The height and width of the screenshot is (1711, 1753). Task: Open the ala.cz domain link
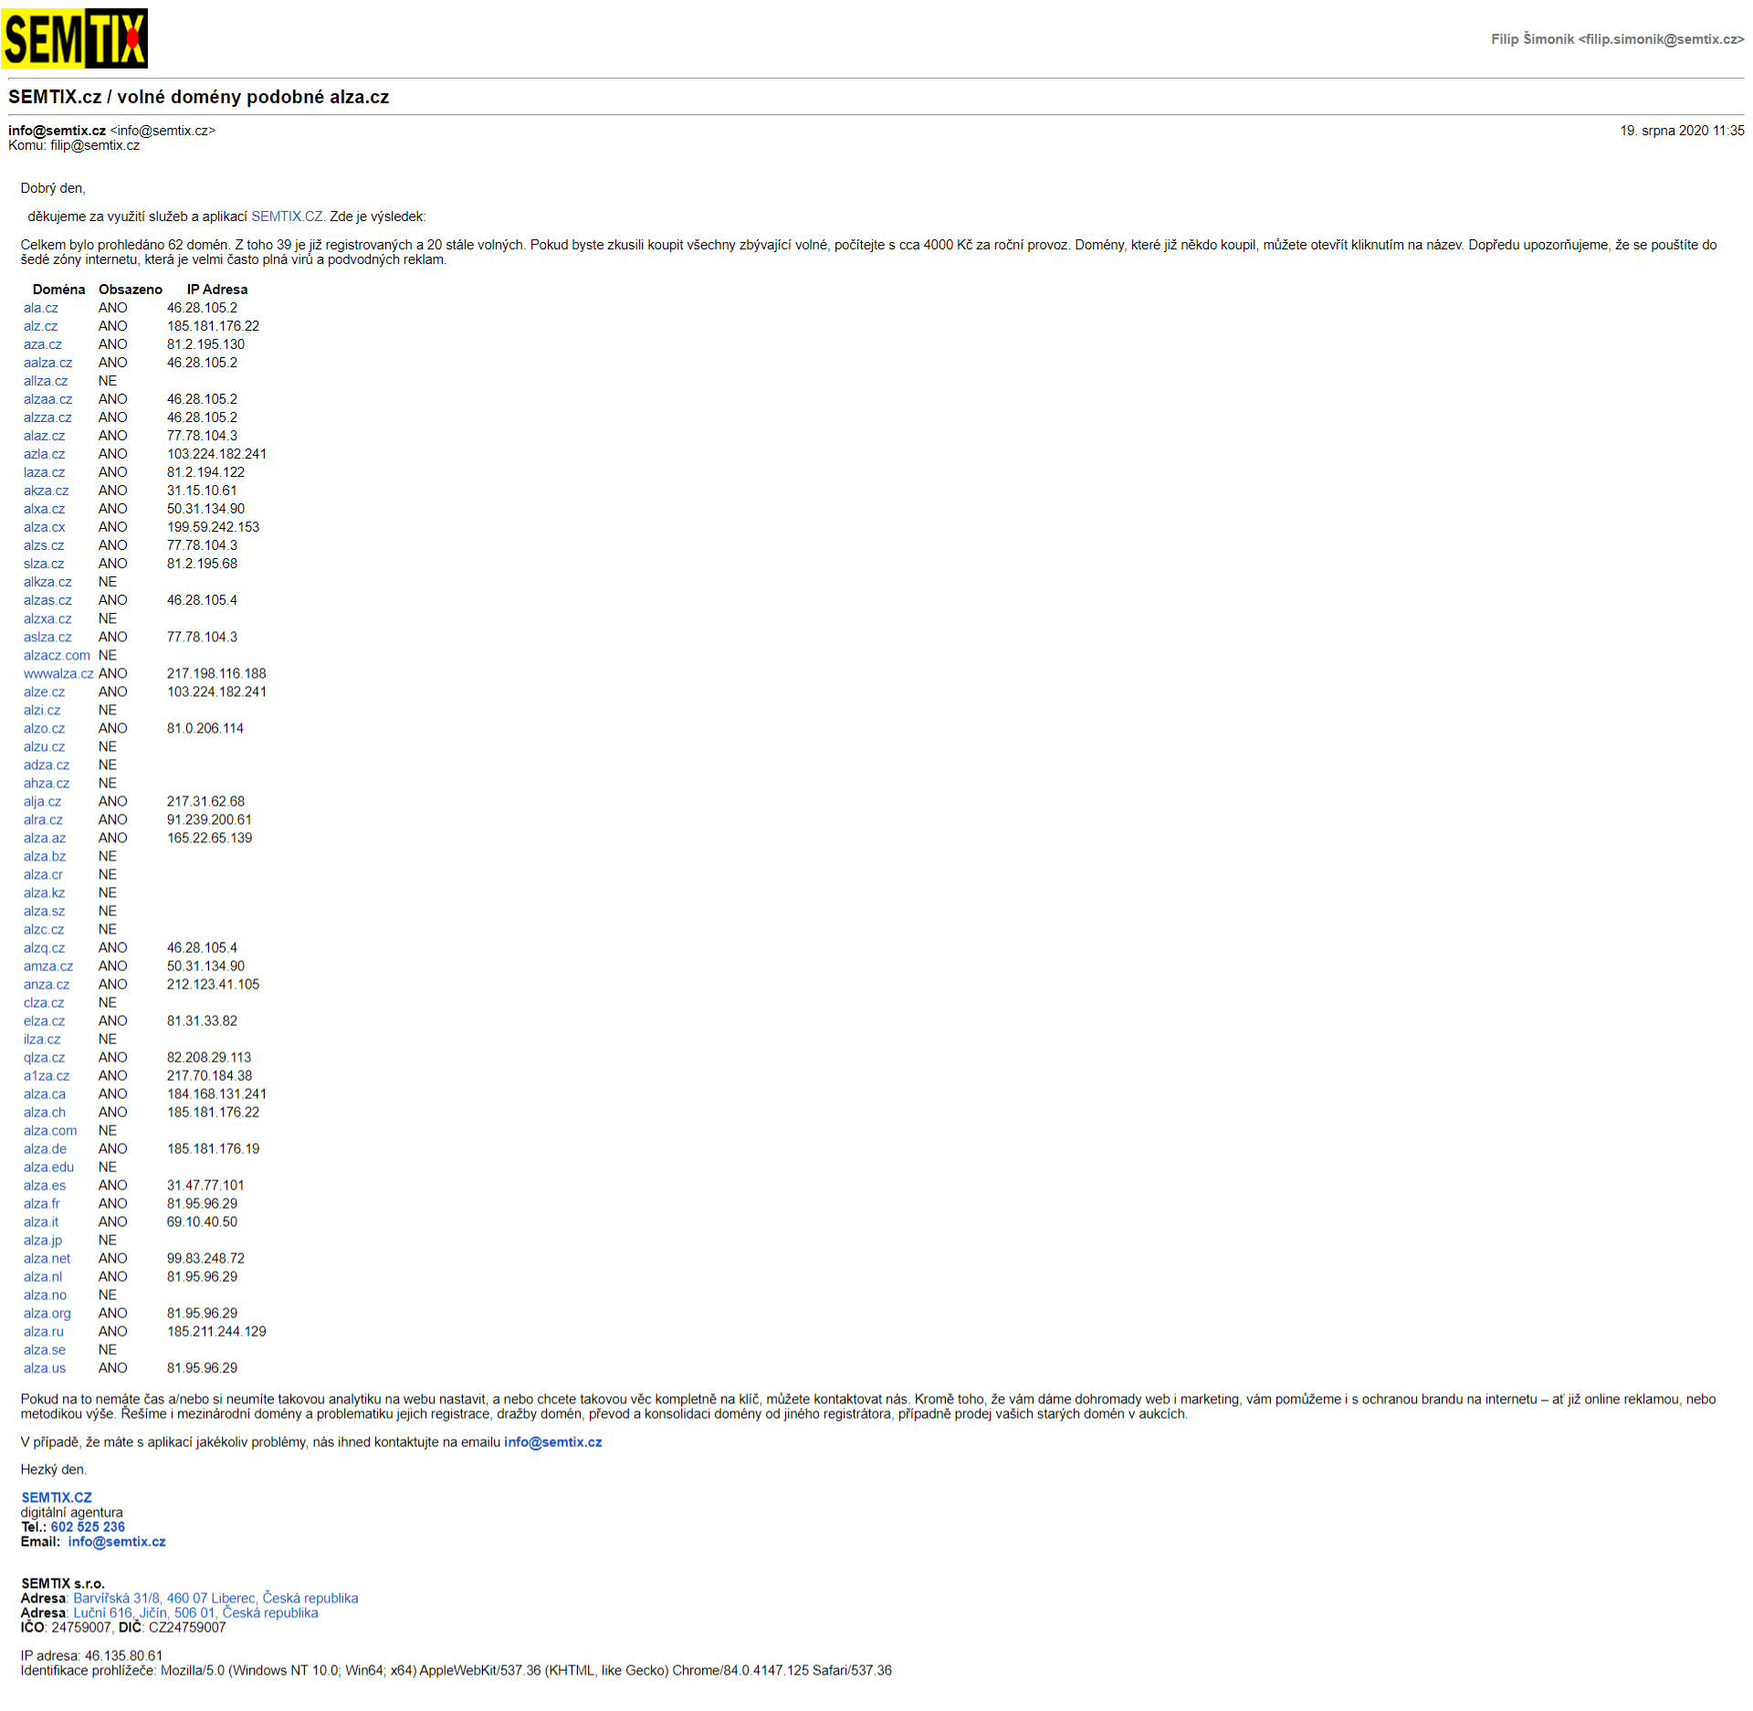coord(40,308)
